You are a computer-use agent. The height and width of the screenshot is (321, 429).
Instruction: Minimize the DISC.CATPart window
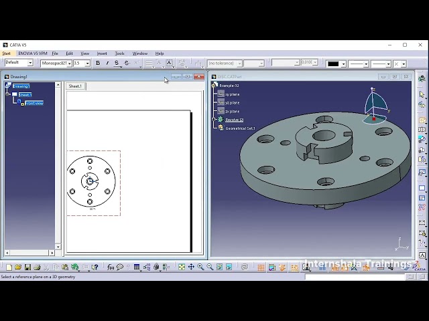coord(383,77)
